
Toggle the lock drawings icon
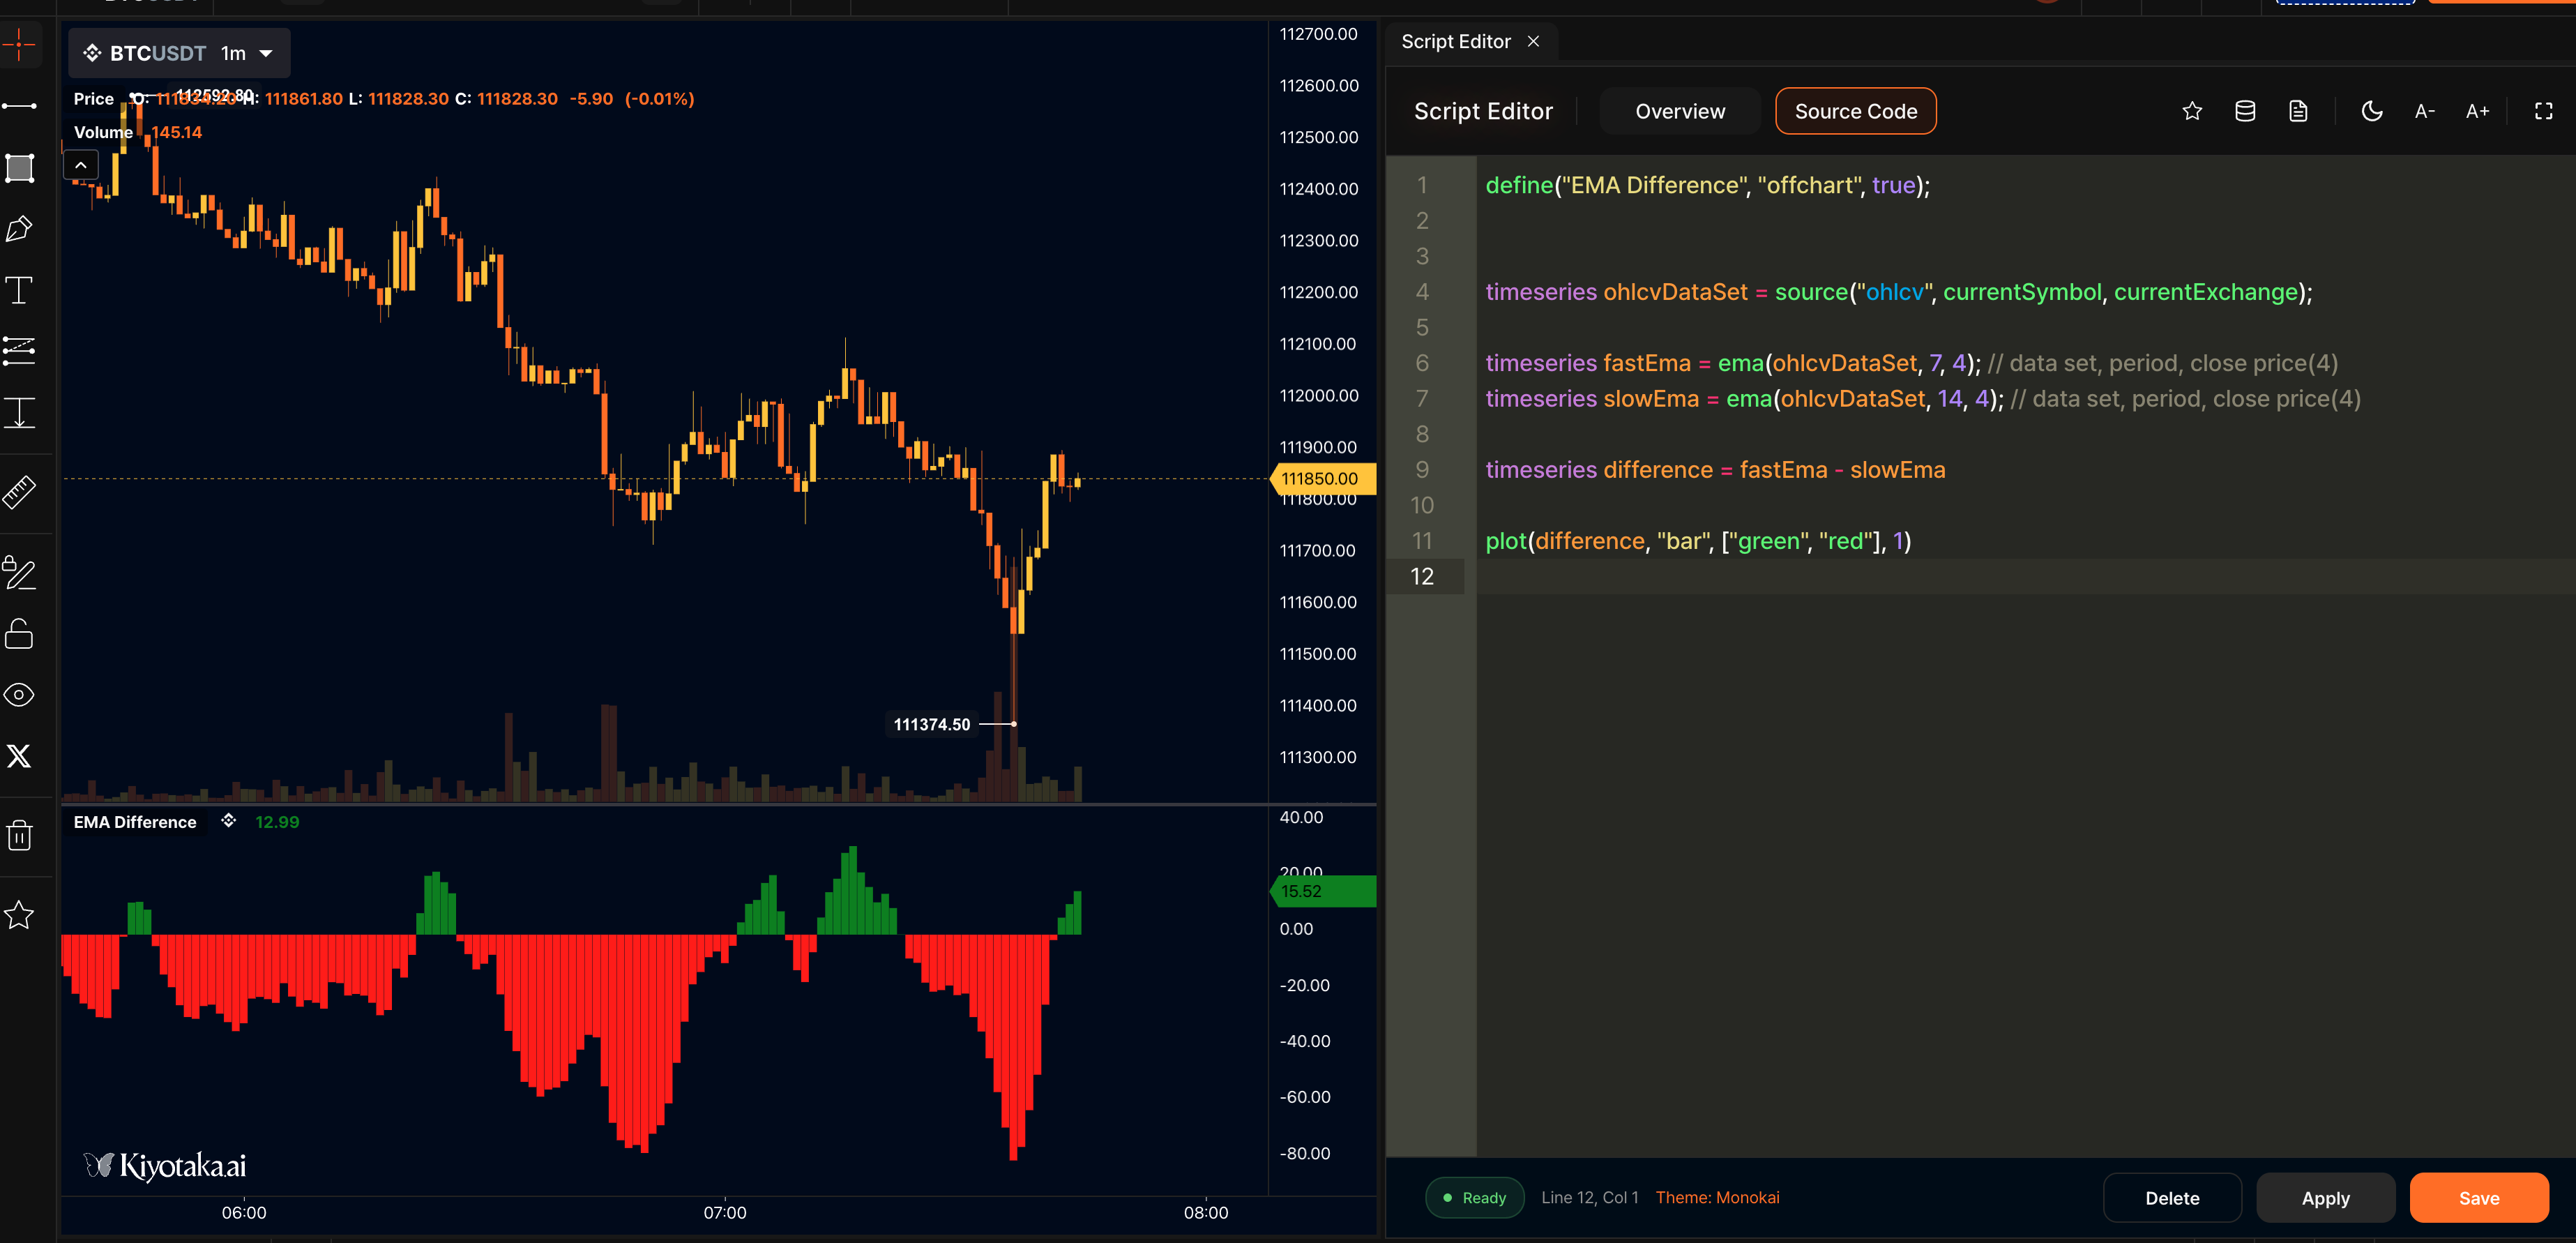click(x=19, y=634)
